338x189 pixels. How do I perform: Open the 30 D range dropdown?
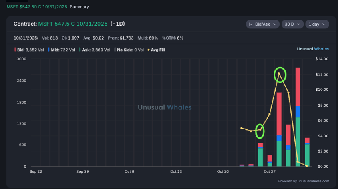292,24
